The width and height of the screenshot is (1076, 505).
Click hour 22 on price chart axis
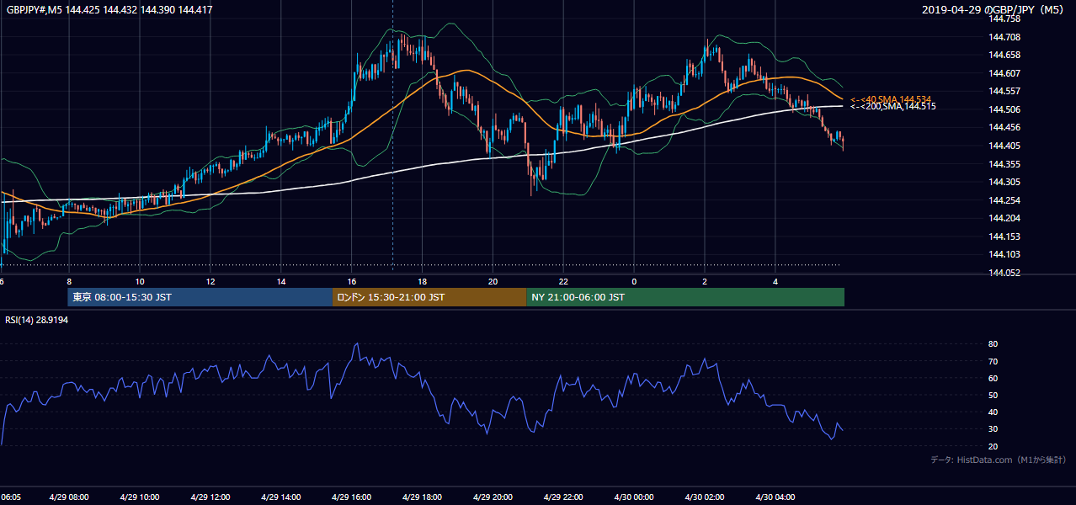pos(564,281)
